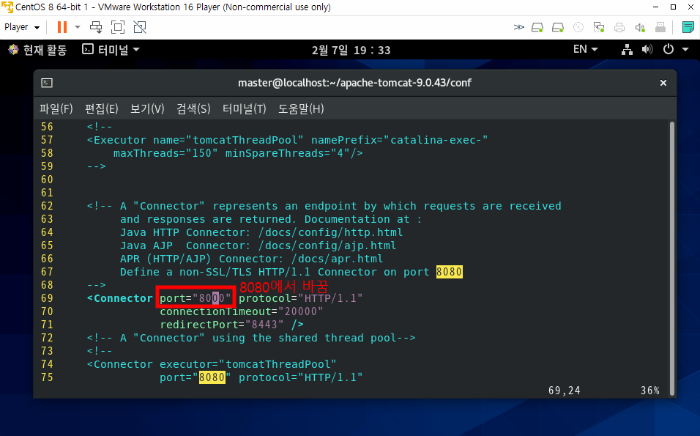Click minSpareThreads="4" on line 58
This screenshot has height=436, width=700.
click(x=288, y=152)
